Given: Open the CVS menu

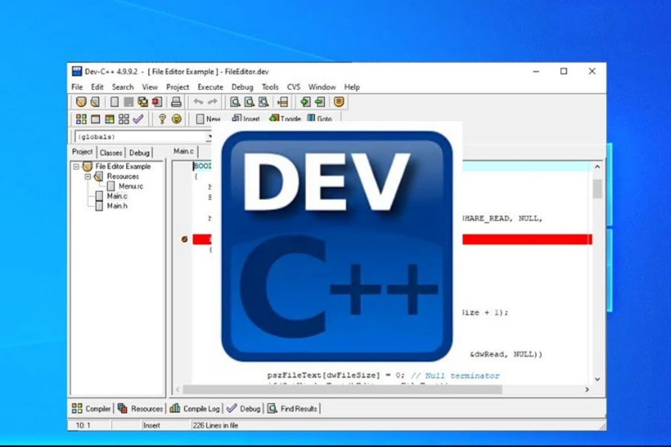Looking at the screenshot, I should click(x=294, y=87).
